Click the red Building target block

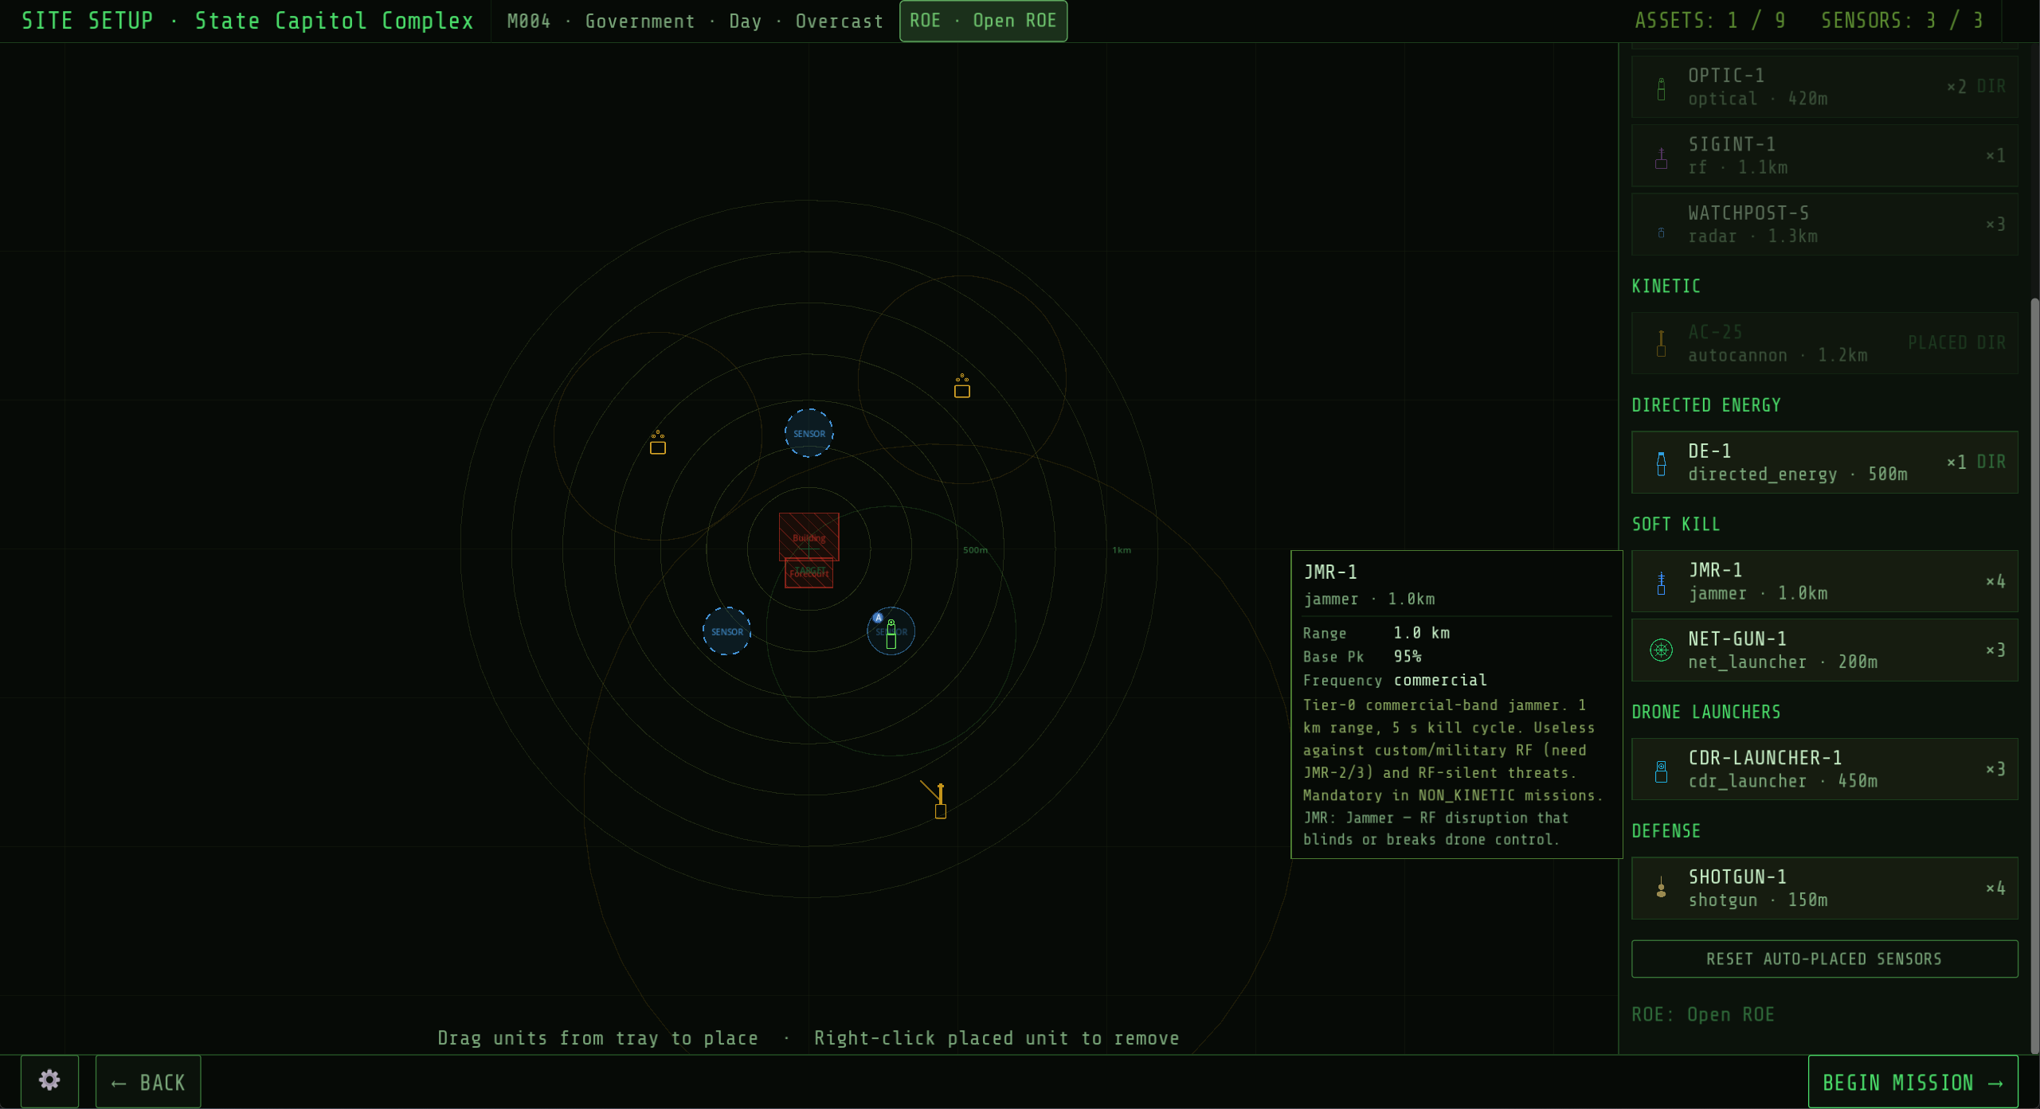click(809, 537)
